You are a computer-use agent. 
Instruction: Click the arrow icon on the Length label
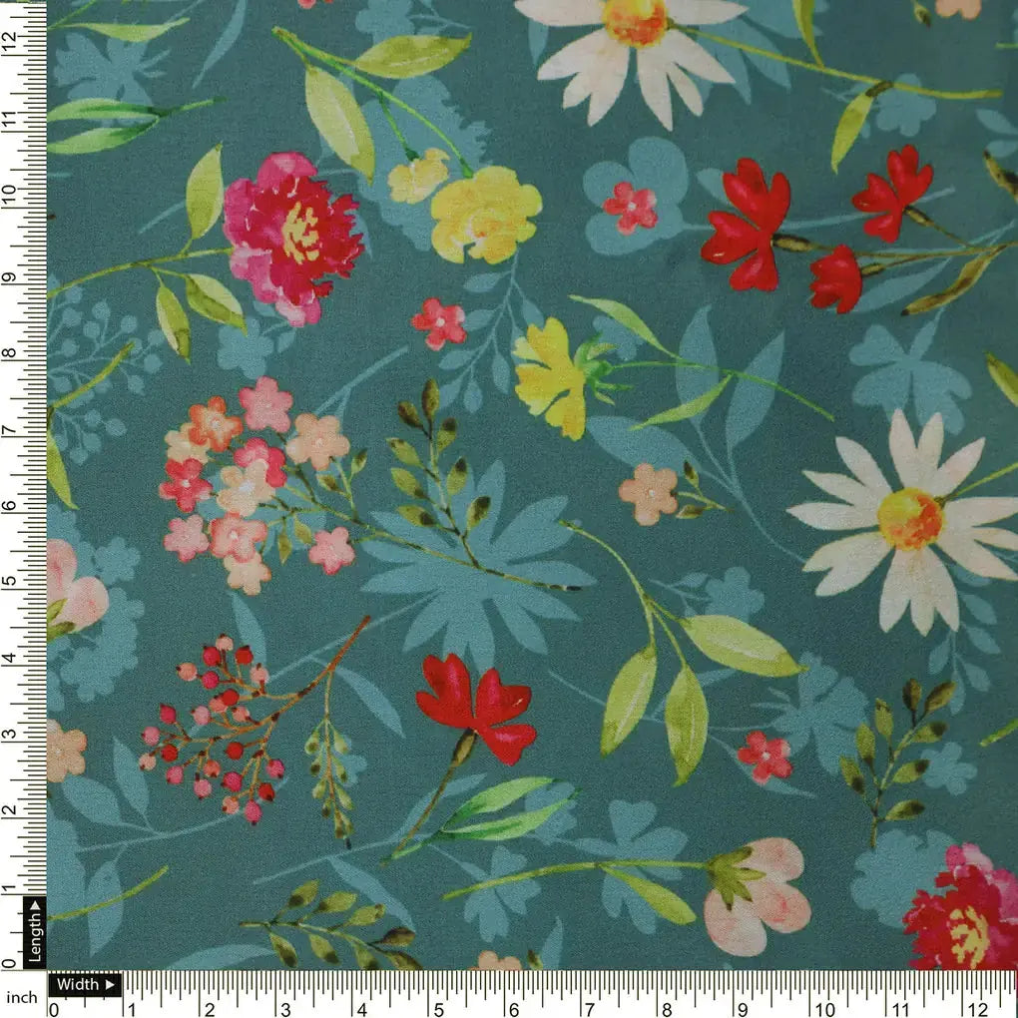pos(34,907)
